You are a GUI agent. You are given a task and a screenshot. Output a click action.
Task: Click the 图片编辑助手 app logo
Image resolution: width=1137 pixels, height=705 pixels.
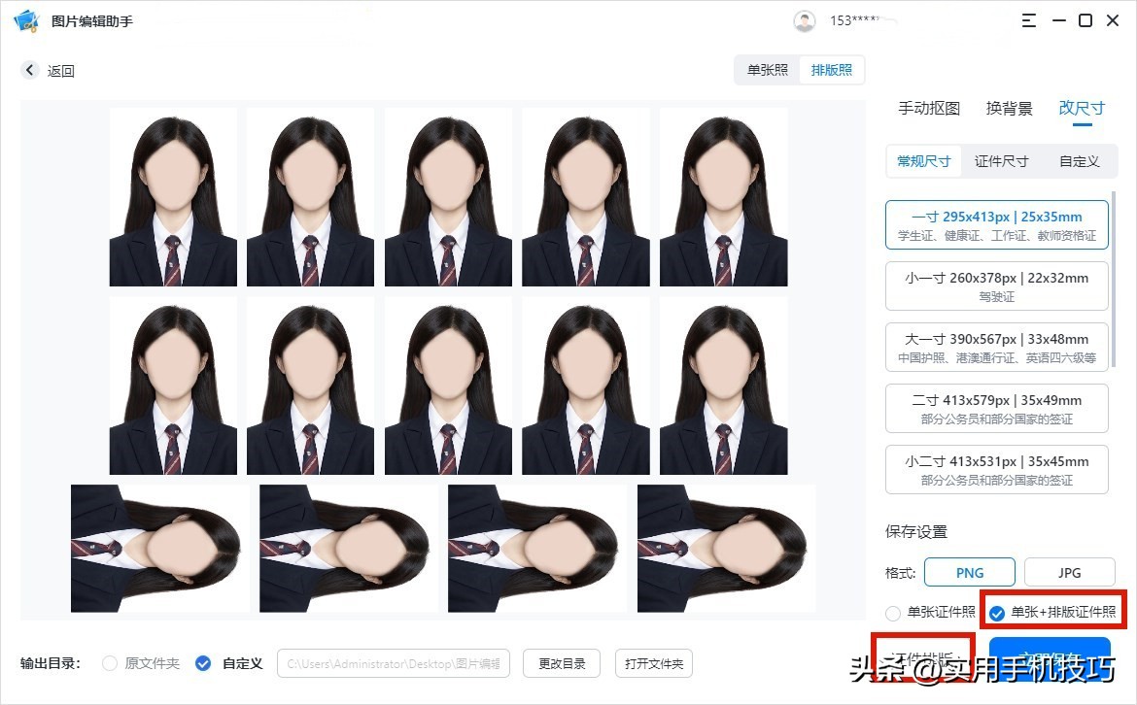(x=26, y=19)
